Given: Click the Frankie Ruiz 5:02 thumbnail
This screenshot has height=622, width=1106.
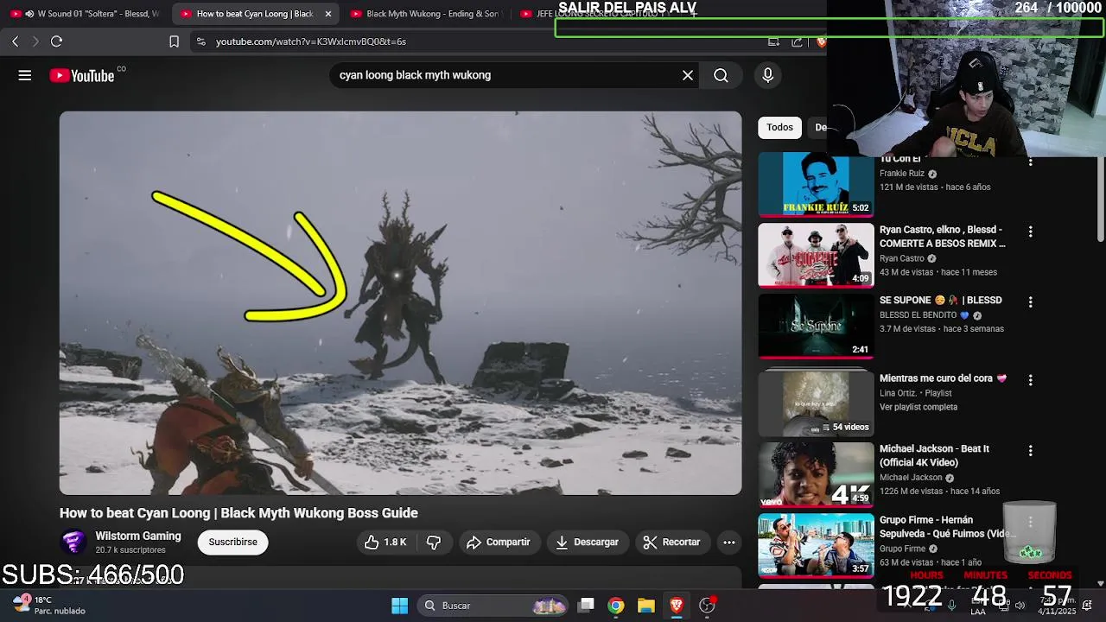Looking at the screenshot, I should [816, 185].
